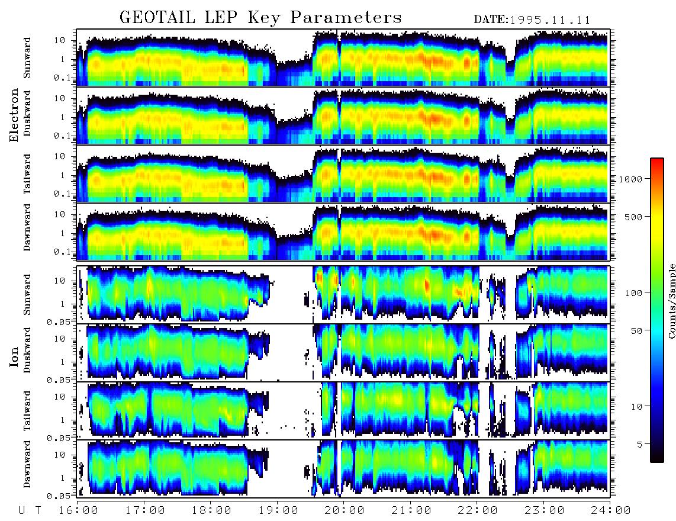This screenshot has width=676, height=521.
Task: Click the Electron Duskward spectrogram panel
Action: [343, 115]
